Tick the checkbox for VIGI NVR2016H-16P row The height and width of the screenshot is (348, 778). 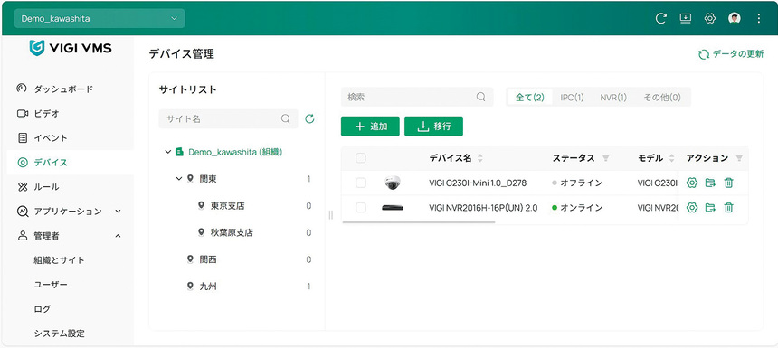361,208
